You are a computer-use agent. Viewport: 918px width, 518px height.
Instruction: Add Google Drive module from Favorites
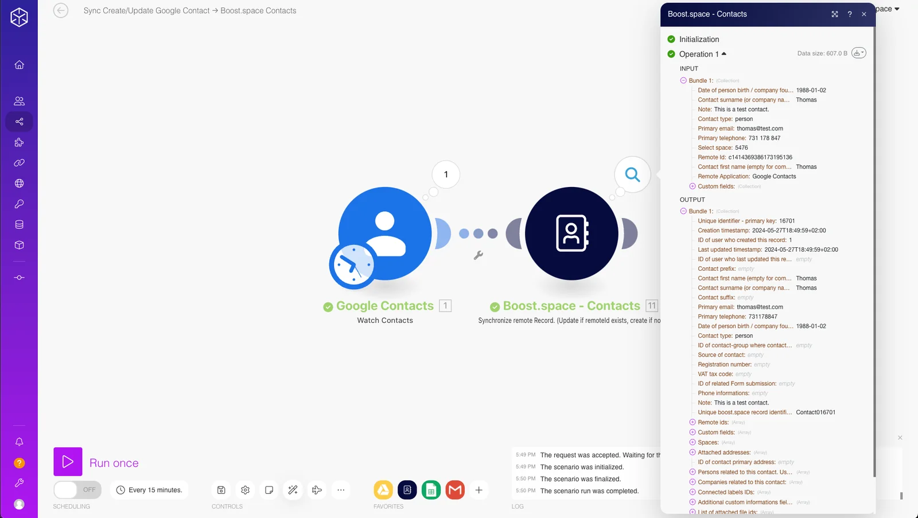click(x=383, y=490)
